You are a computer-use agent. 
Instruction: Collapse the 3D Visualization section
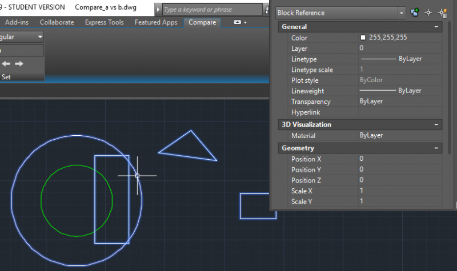tap(436, 124)
